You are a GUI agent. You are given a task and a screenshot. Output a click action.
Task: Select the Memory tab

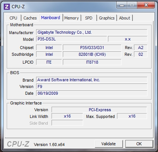(x=71, y=18)
